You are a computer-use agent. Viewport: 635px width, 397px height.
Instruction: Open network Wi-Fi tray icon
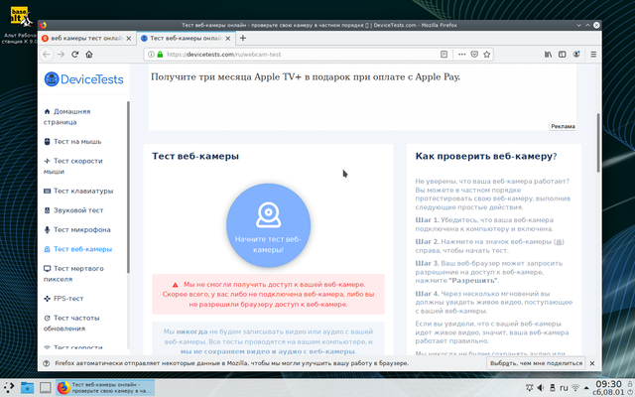(575, 388)
